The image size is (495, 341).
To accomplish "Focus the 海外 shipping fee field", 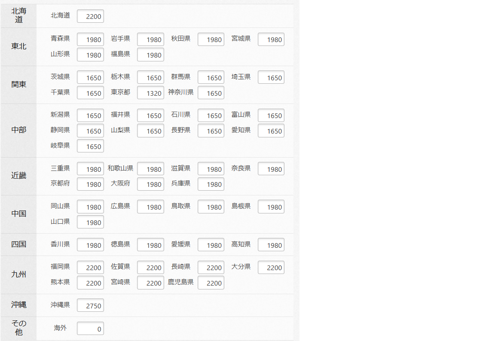I will coord(90,329).
